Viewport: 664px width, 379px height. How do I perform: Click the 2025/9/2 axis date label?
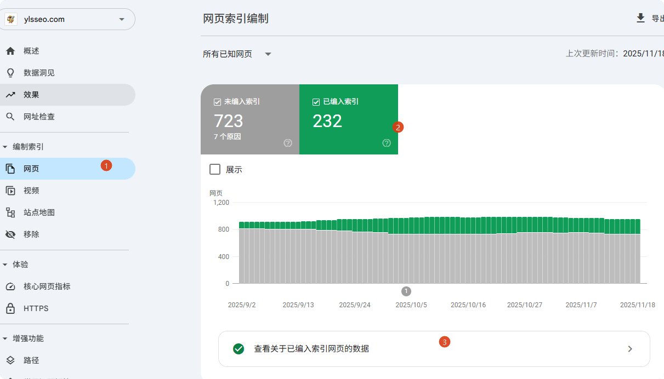(242, 305)
